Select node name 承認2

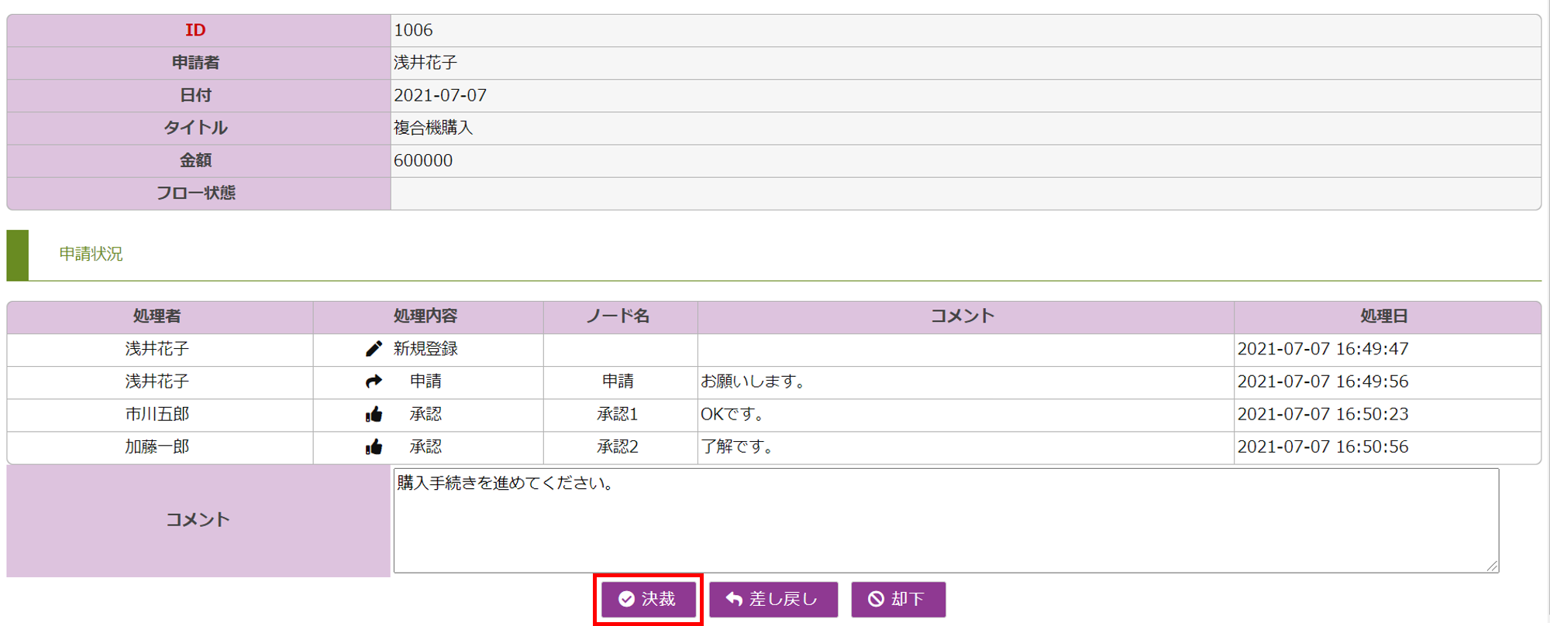click(x=618, y=446)
